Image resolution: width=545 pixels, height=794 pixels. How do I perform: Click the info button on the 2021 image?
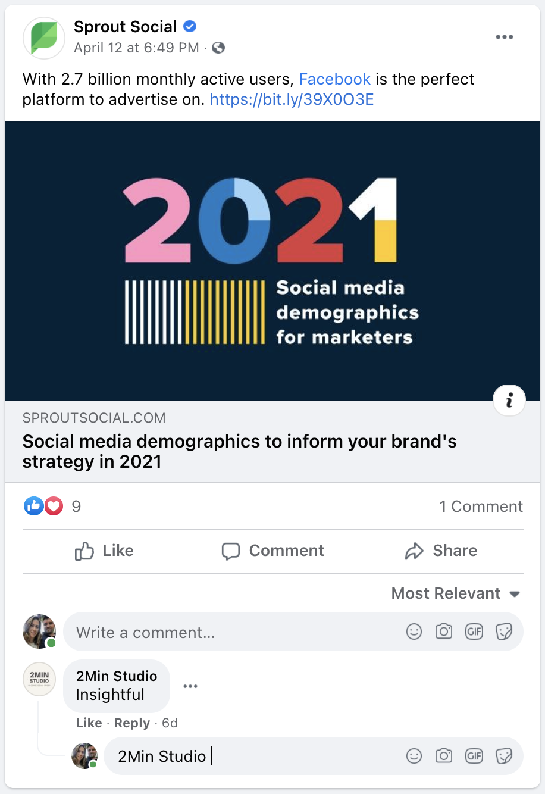[509, 400]
